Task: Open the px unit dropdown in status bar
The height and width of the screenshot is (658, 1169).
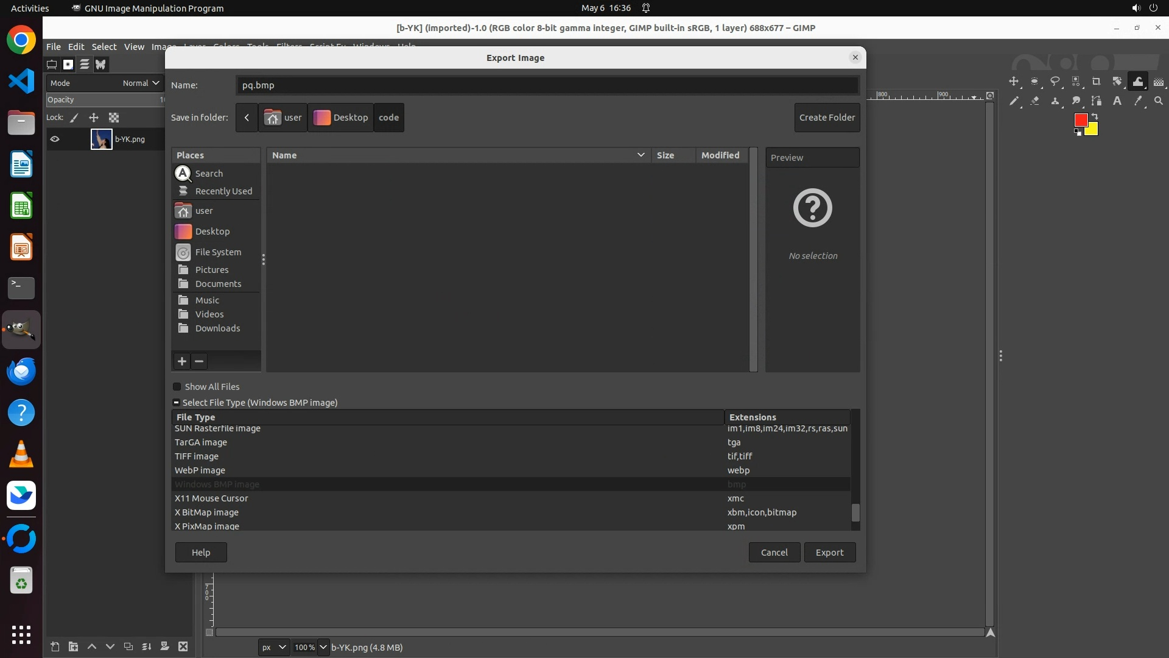Action: (273, 647)
